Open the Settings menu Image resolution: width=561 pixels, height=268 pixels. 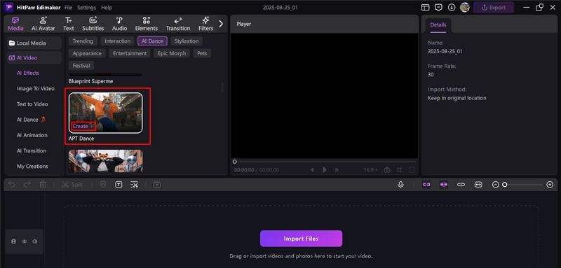[x=86, y=8]
